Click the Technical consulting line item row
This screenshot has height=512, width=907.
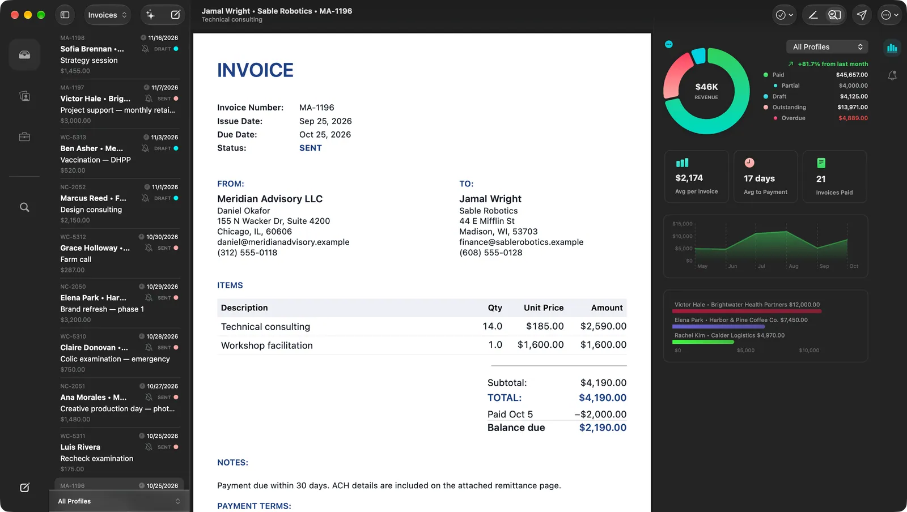(422, 327)
